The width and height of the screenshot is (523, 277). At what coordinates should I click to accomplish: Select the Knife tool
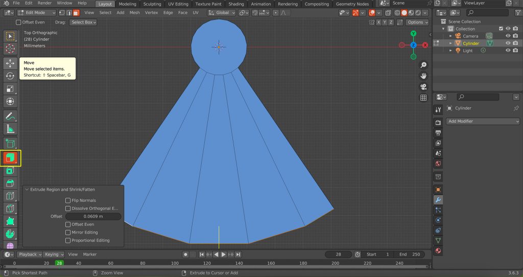(x=10, y=209)
